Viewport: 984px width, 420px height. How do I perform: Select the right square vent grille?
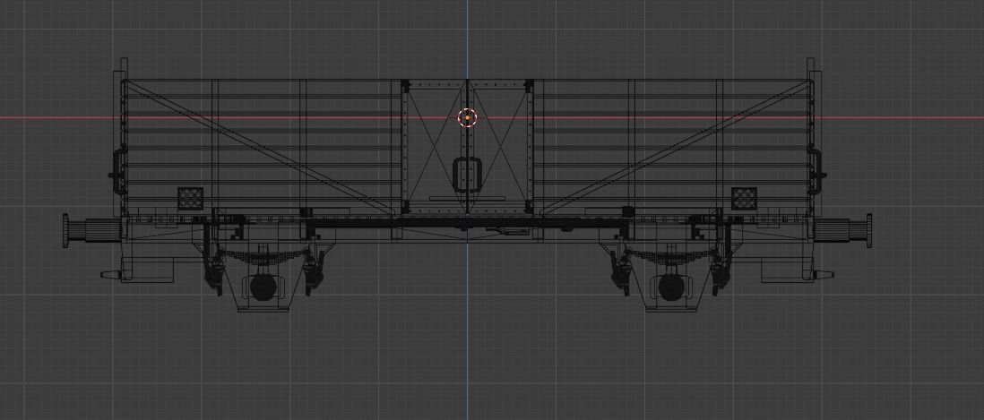pos(744,198)
